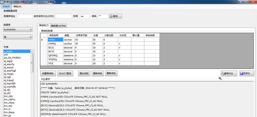257x117 pixels.
Task: Click the 查询 button with magnifier icon
Action: (116, 16)
